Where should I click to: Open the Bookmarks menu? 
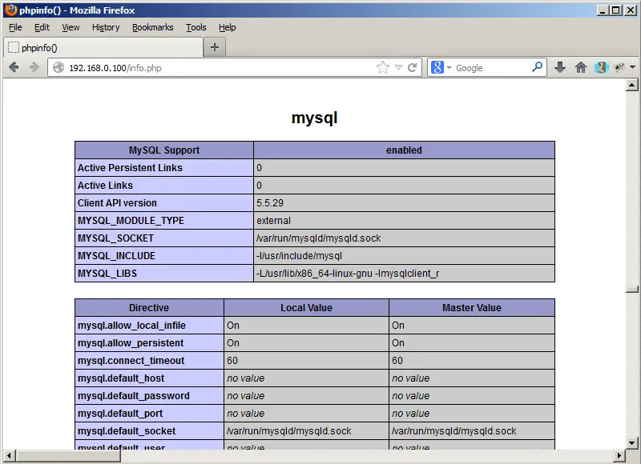[x=153, y=27]
